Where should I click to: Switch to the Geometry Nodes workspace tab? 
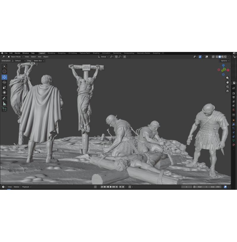143,53
